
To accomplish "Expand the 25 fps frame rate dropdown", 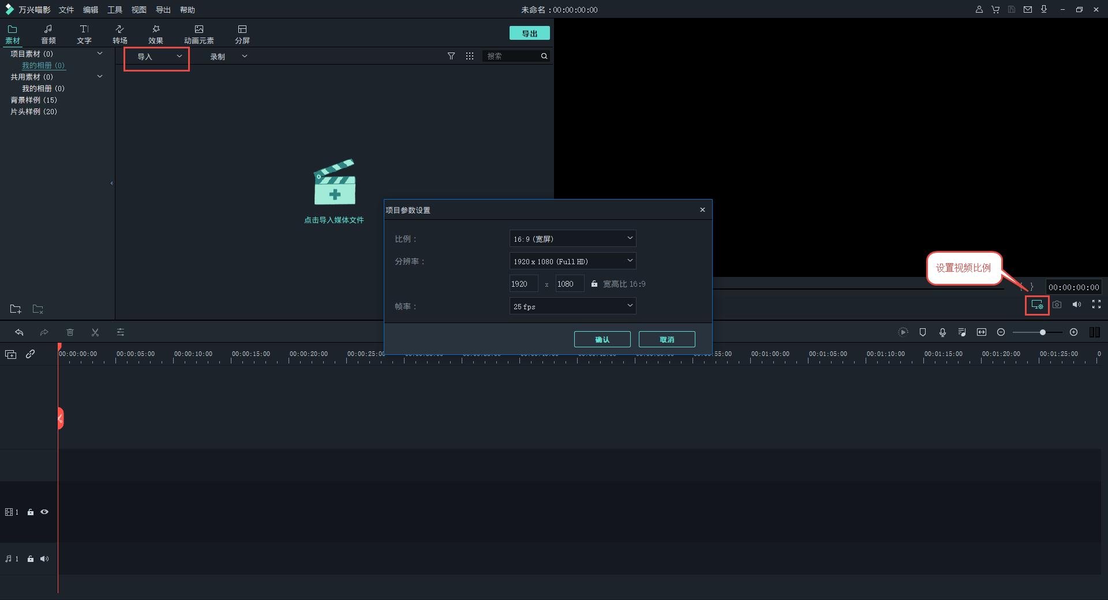I will pyautogui.click(x=572, y=306).
